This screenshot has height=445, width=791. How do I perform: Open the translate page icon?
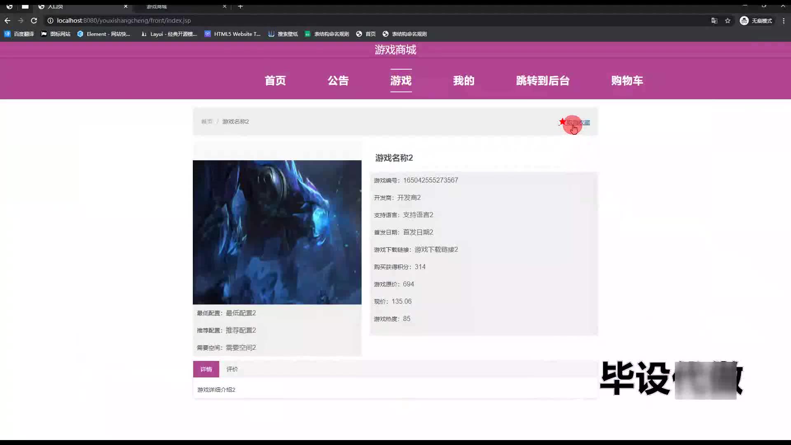pos(714,21)
